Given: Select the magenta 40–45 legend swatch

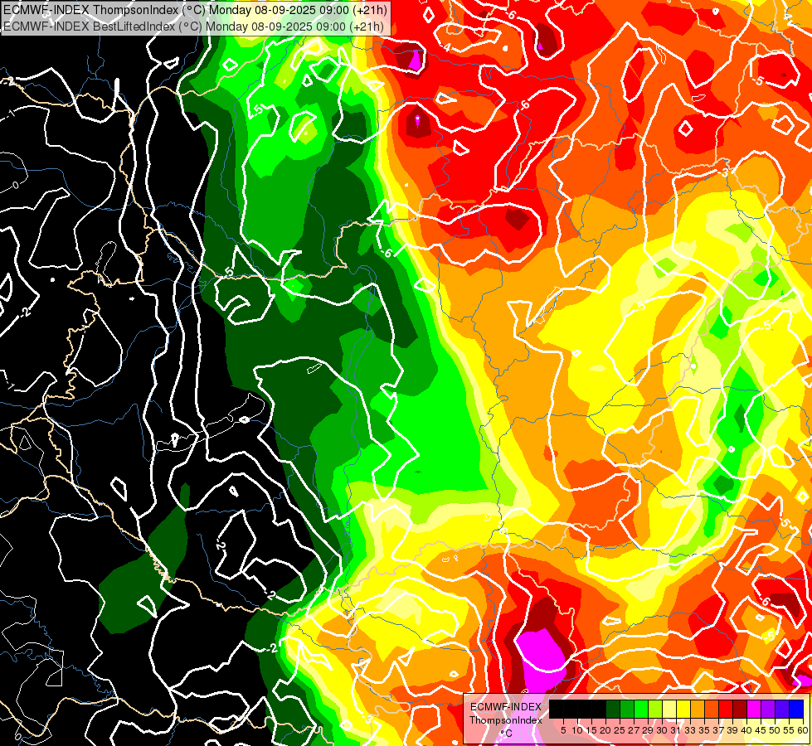Looking at the screenshot, I should [x=754, y=709].
